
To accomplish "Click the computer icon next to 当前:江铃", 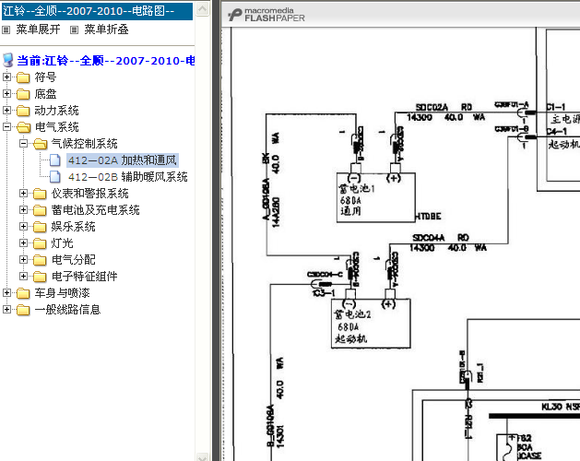I will click(x=7, y=60).
